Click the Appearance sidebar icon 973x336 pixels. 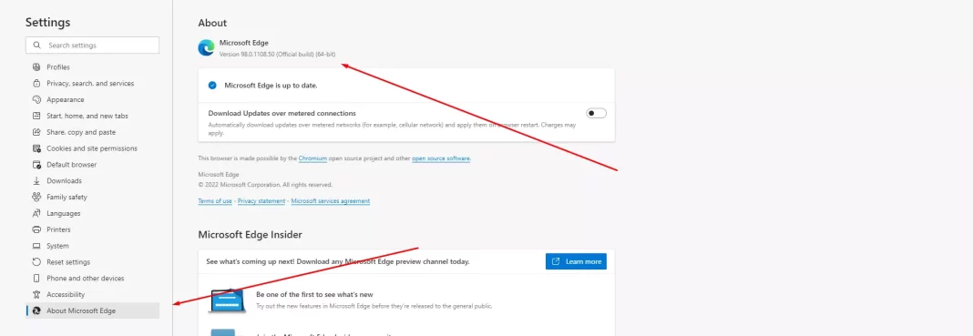tap(36, 99)
